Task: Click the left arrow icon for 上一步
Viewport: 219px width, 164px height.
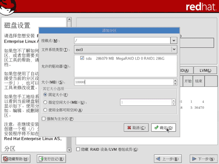Action: coord(158,159)
